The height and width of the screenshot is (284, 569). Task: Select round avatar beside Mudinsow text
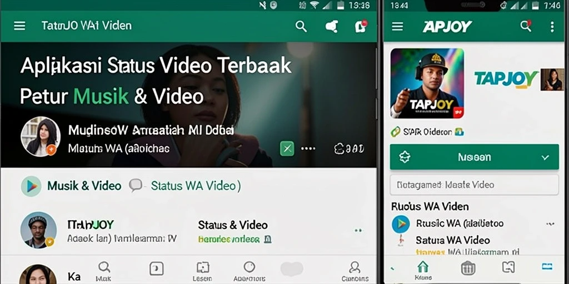(x=41, y=136)
